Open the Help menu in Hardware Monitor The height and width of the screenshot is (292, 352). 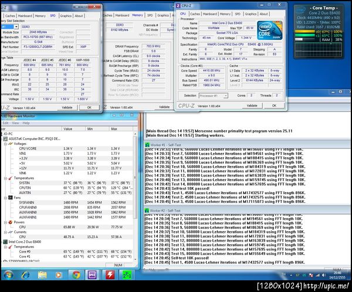click(x=26, y=123)
